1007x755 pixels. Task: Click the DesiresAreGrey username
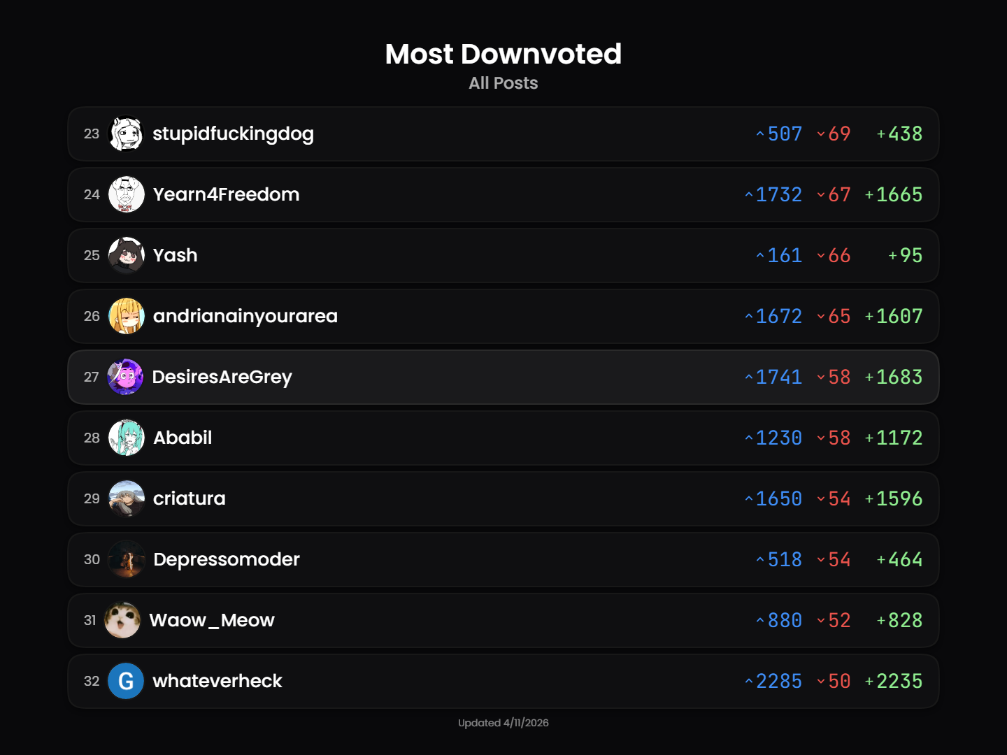(x=222, y=377)
